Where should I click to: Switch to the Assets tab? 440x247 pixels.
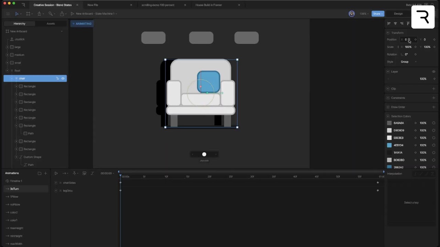(51, 24)
